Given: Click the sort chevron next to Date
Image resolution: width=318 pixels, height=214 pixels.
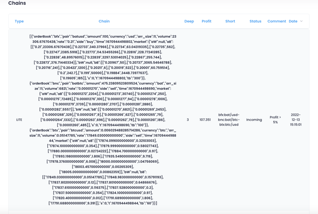Looking at the screenshot, I should [x=301, y=21].
